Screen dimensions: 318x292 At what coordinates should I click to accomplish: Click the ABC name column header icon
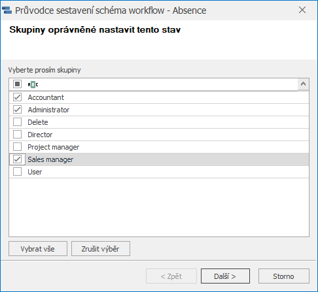[x=33, y=84]
